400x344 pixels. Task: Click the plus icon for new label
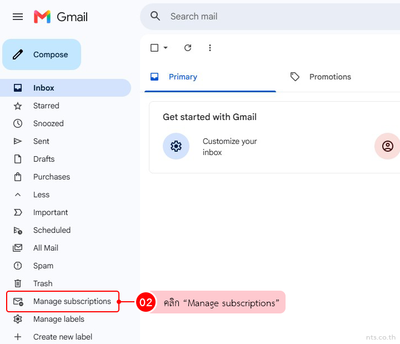[x=18, y=337]
